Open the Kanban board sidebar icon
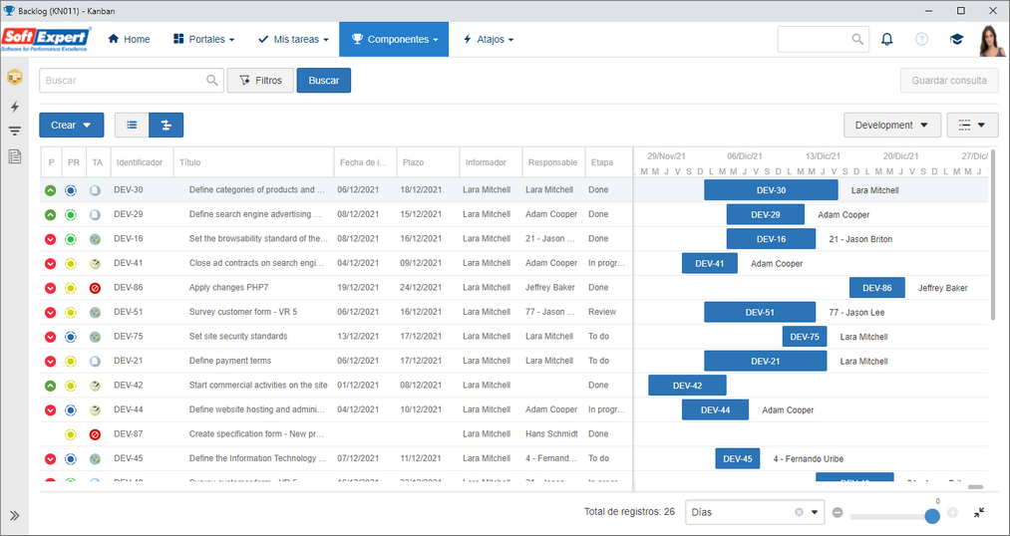 point(14,78)
